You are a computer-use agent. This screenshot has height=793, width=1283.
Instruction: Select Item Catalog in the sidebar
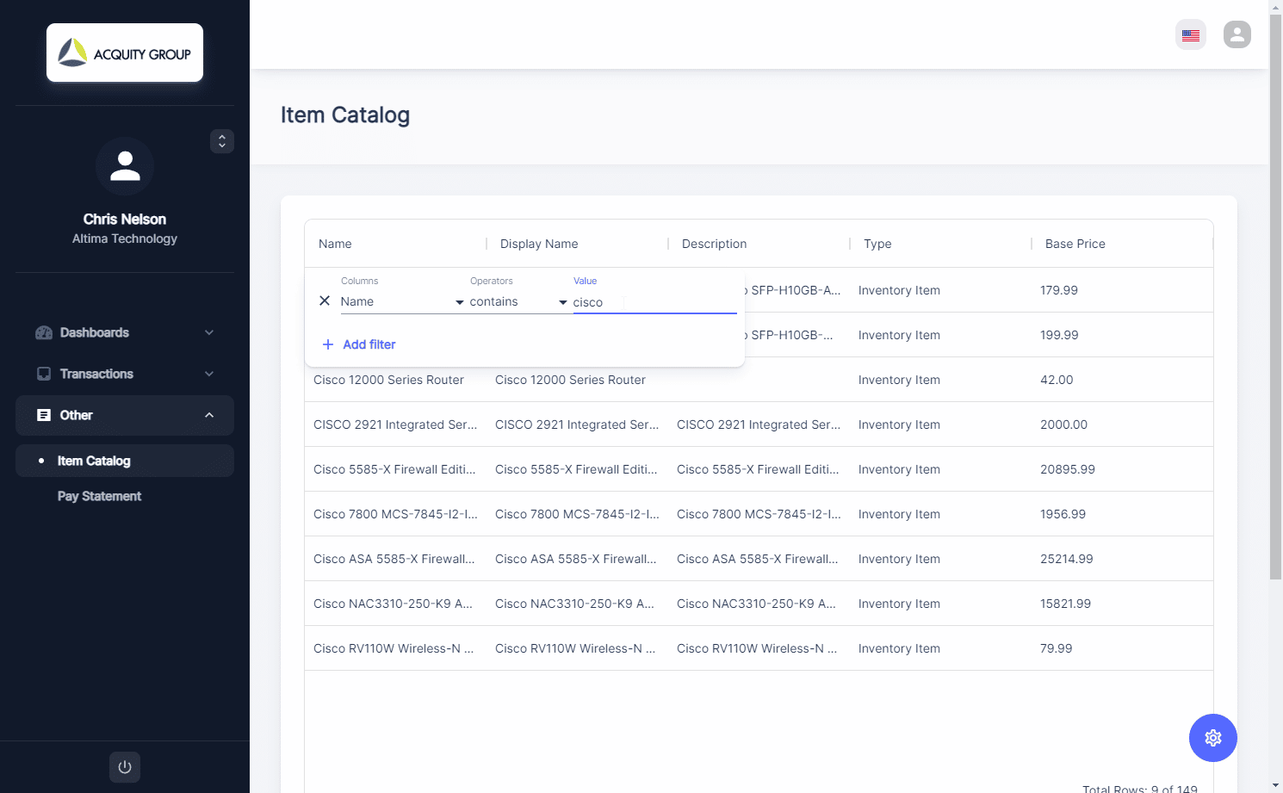[x=94, y=462]
